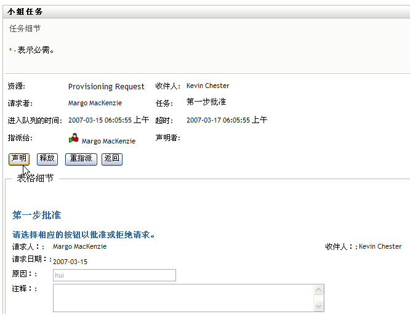
Task: Click Margo MacKenzie beside 请求人 in form
Action: 79,246
